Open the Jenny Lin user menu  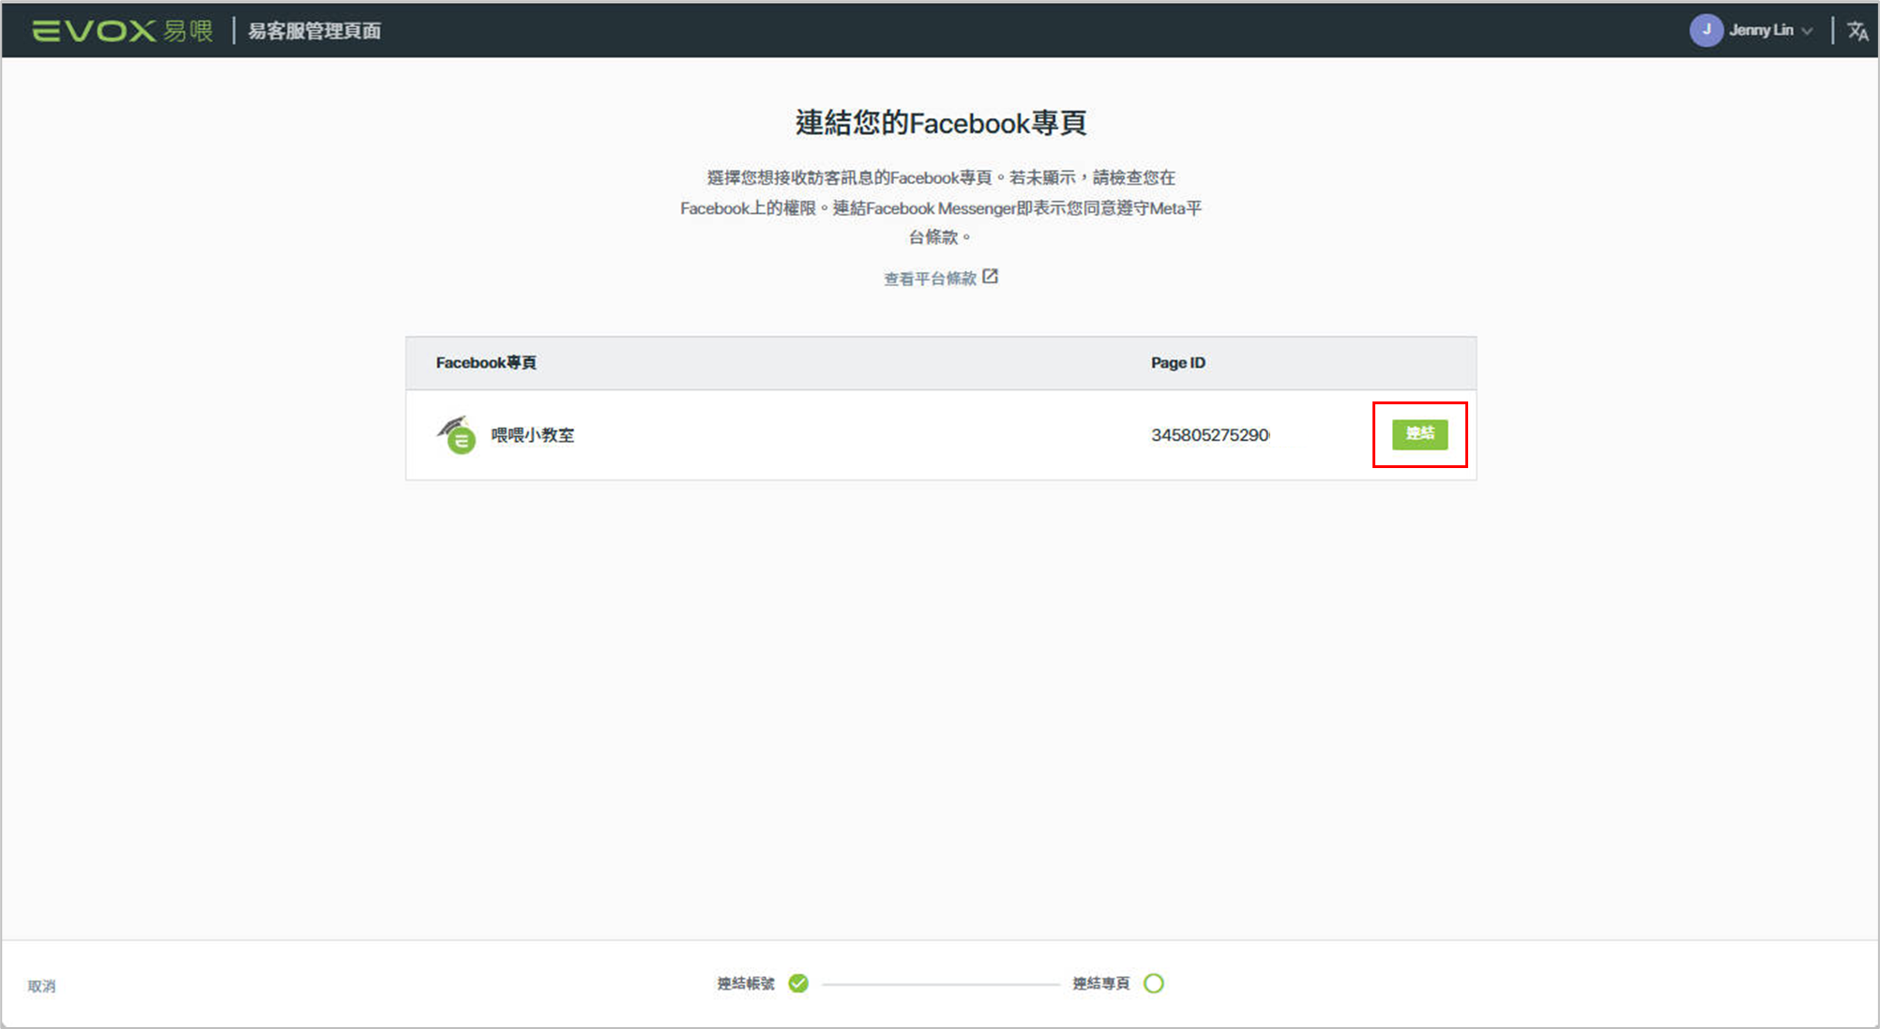click(1761, 30)
